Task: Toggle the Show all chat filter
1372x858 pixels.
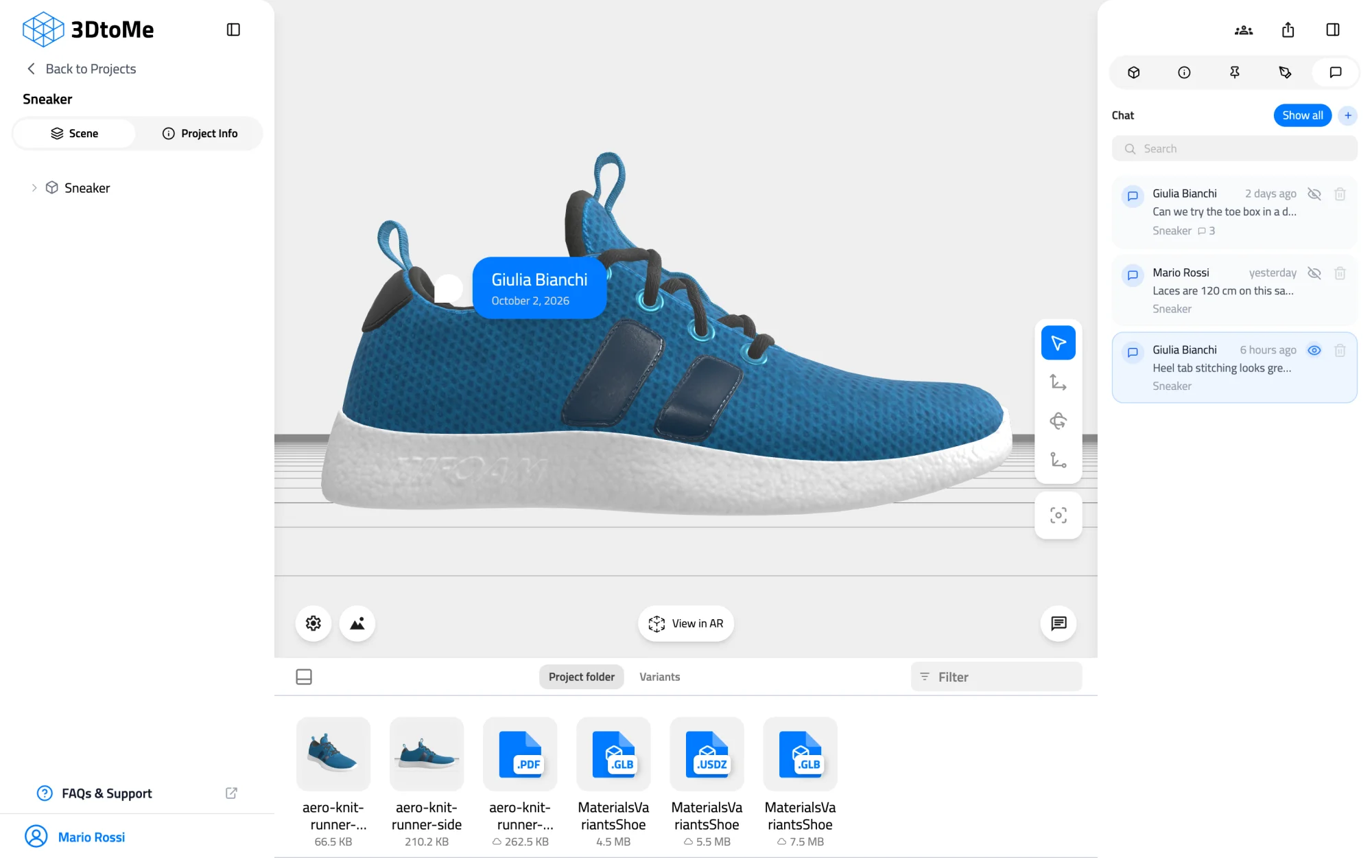Action: tap(1303, 115)
